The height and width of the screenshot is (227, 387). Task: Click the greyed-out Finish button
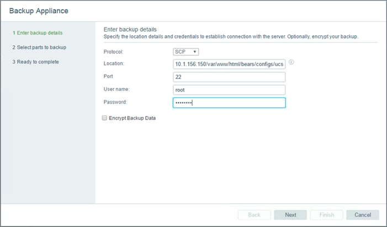click(x=326, y=215)
